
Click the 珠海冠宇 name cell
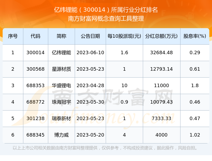point(61,102)
